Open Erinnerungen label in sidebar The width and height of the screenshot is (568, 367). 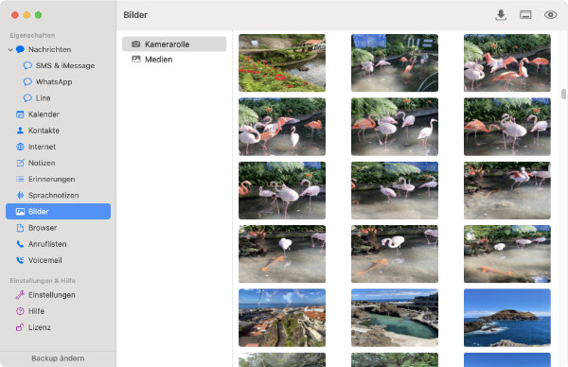coord(52,179)
